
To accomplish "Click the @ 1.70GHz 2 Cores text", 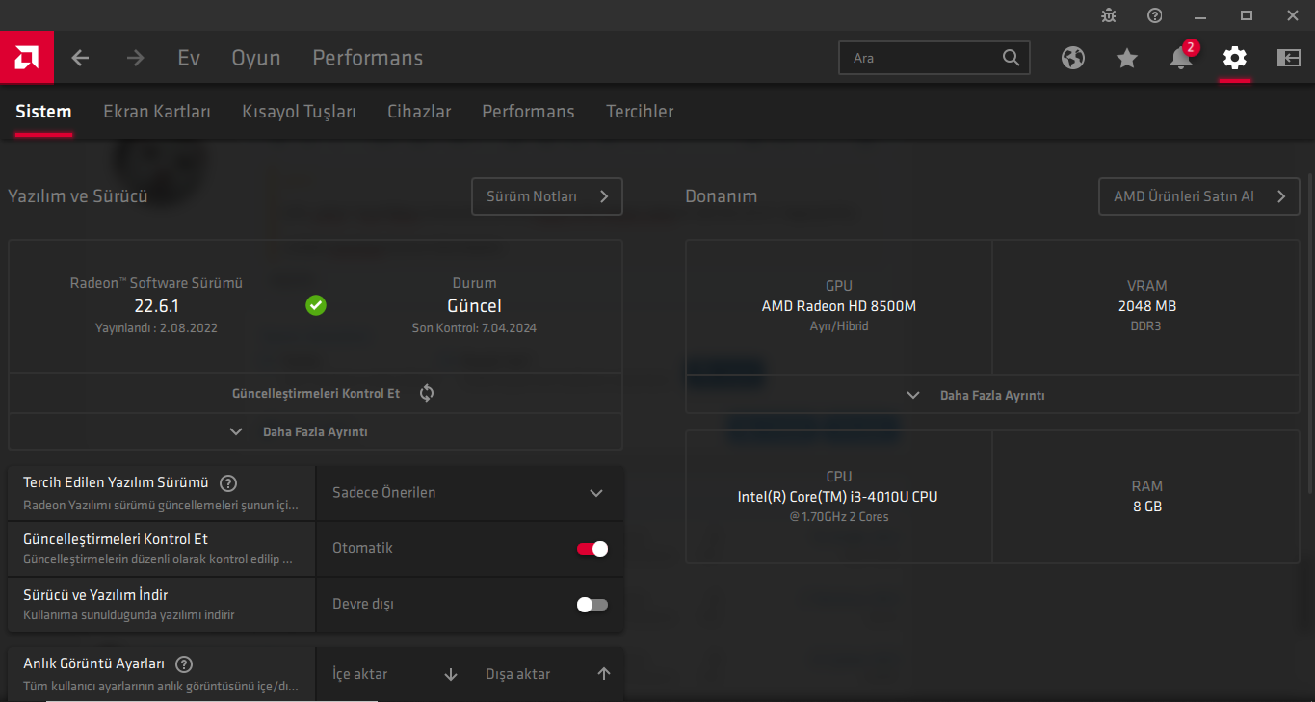I will tap(838, 517).
